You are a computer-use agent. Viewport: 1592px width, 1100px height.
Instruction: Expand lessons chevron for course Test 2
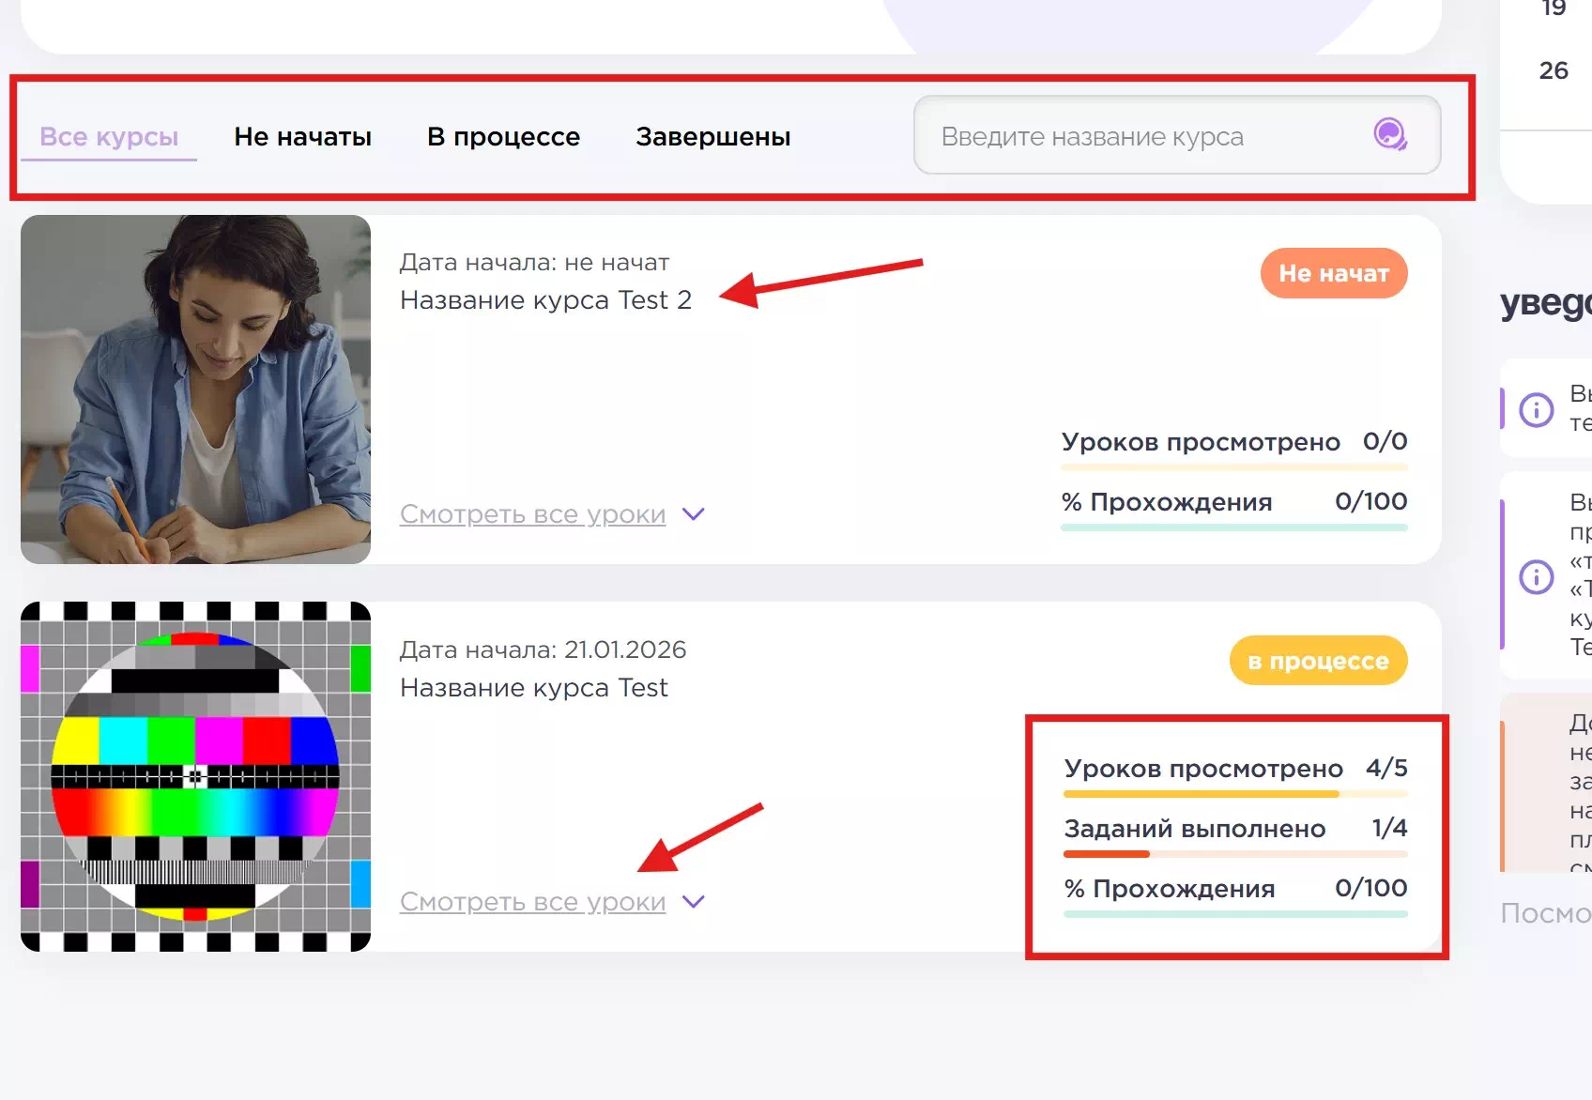point(694,514)
